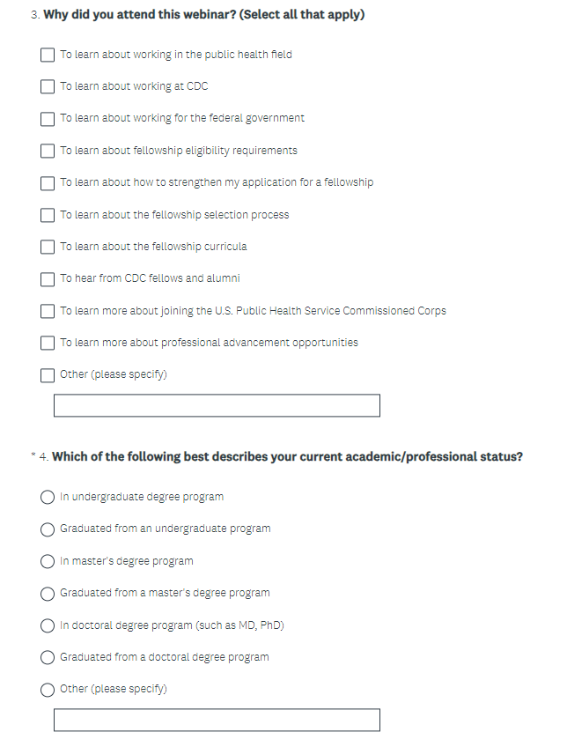Click the question 4 'Other' text field

pyautogui.click(x=217, y=720)
